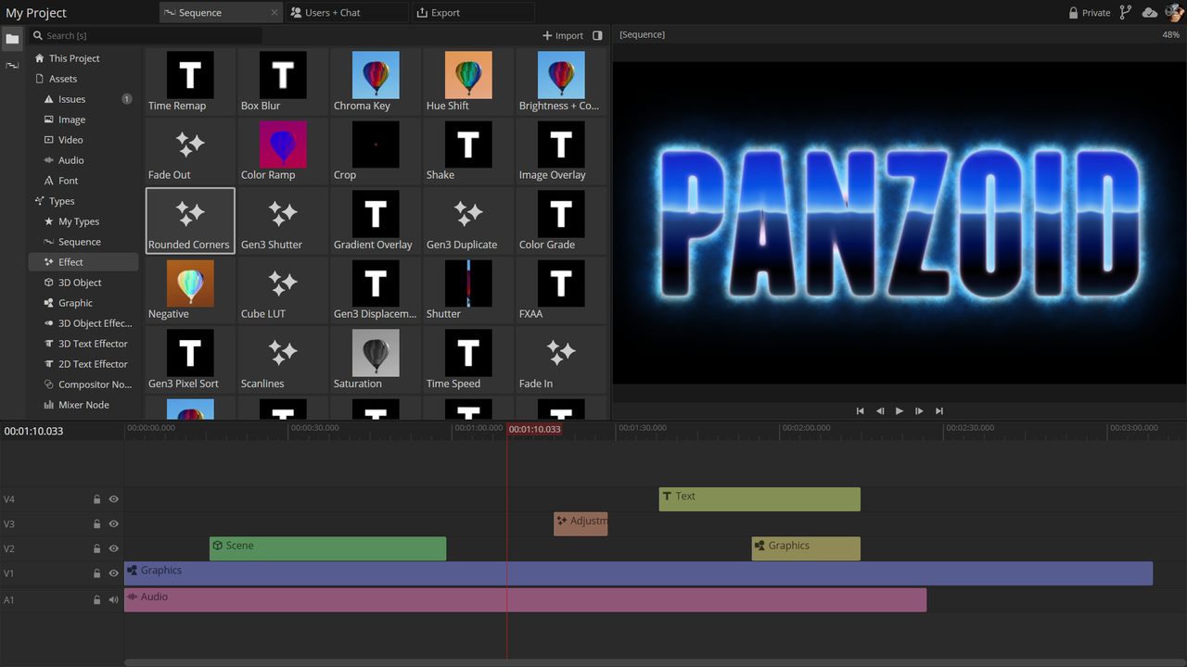Open the Issues asset category
Image resolution: width=1187 pixels, height=667 pixels.
[83, 99]
